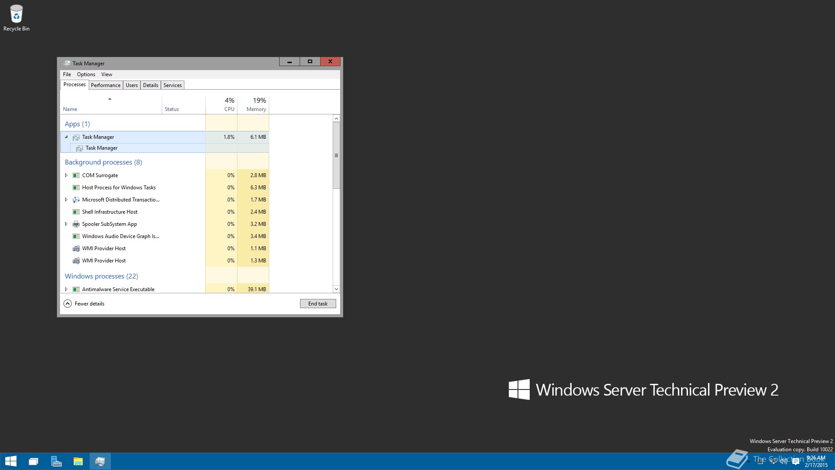835x470 pixels.
Task: Open the File menu
Action: pos(67,74)
